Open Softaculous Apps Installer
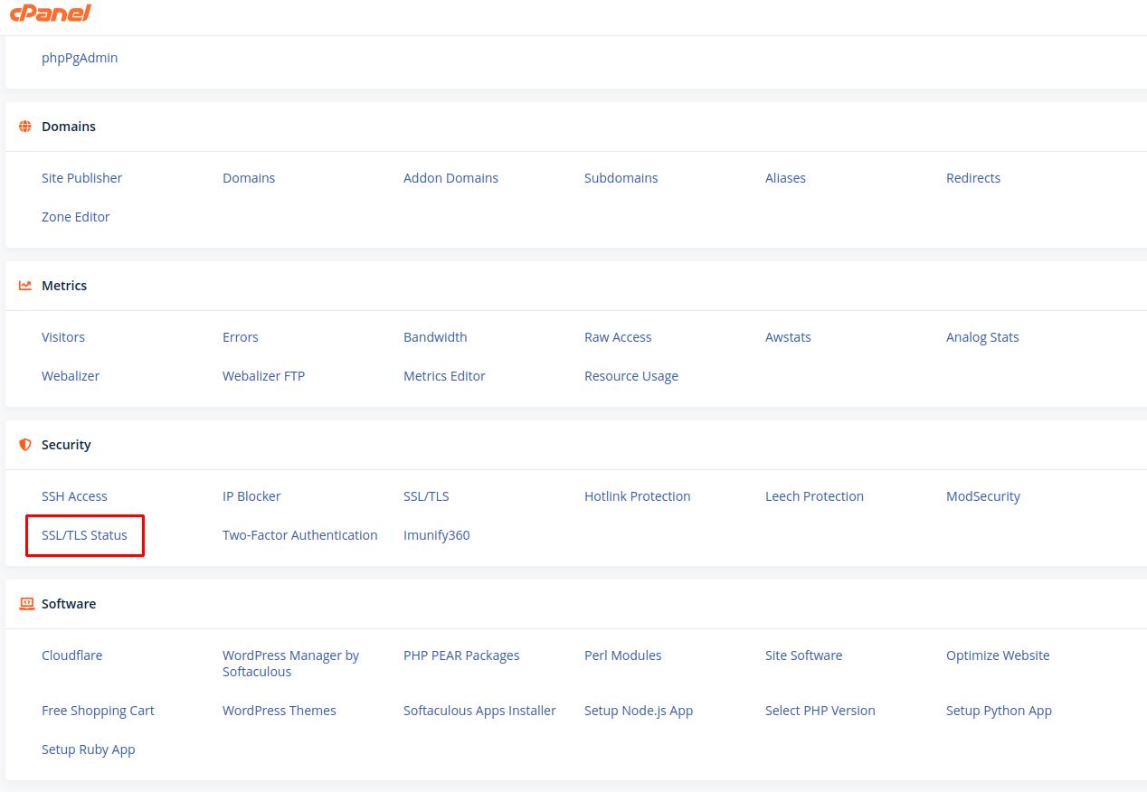This screenshot has width=1147, height=792. [479, 711]
